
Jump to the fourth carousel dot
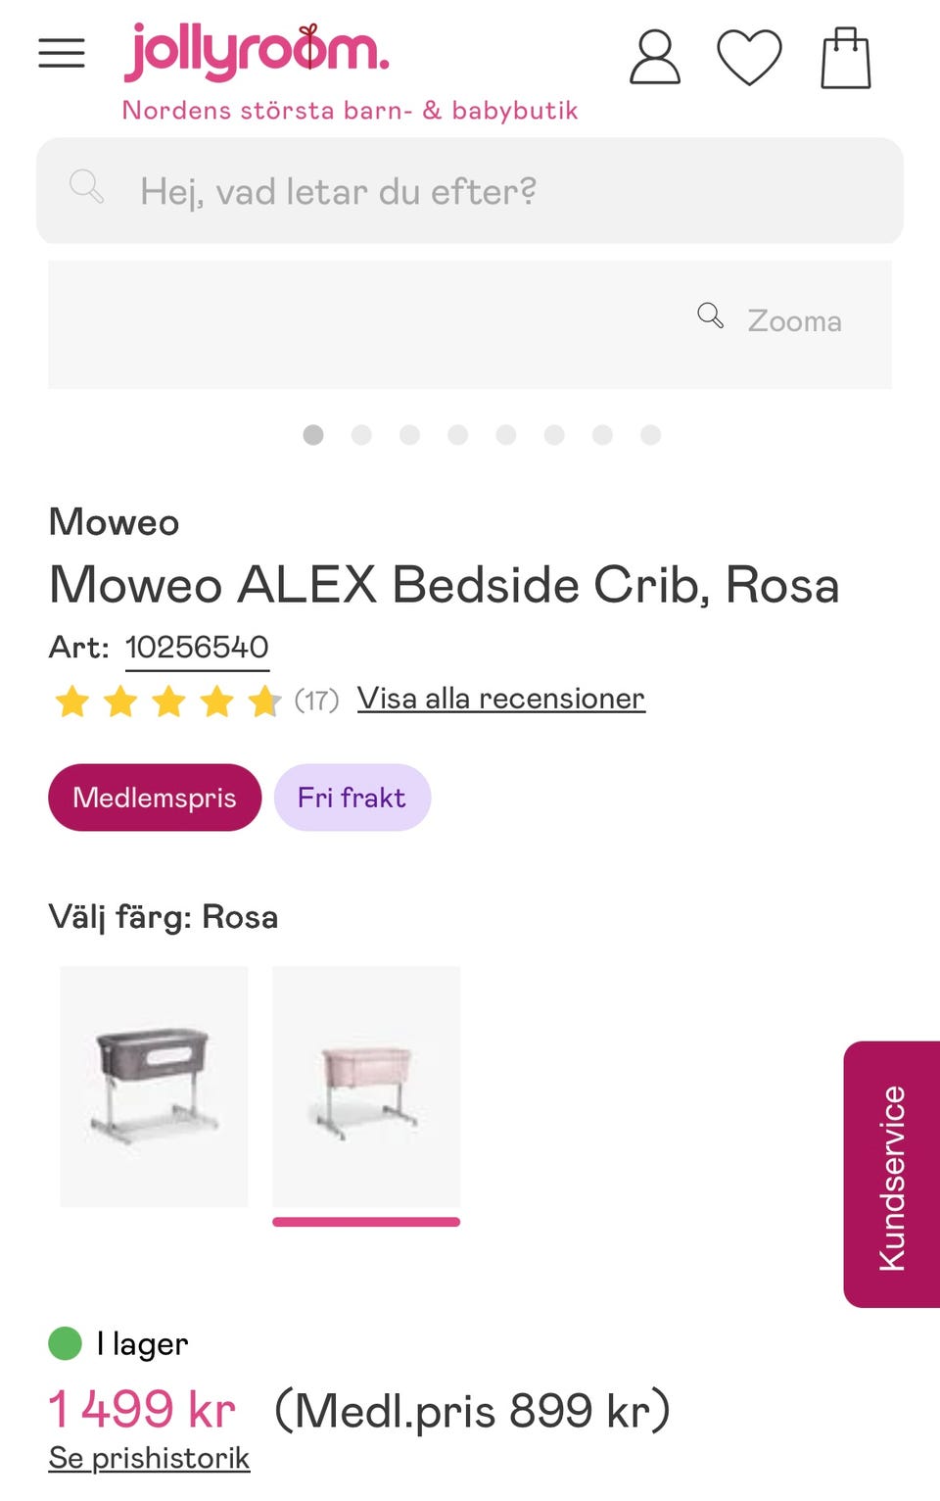(x=458, y=435)
